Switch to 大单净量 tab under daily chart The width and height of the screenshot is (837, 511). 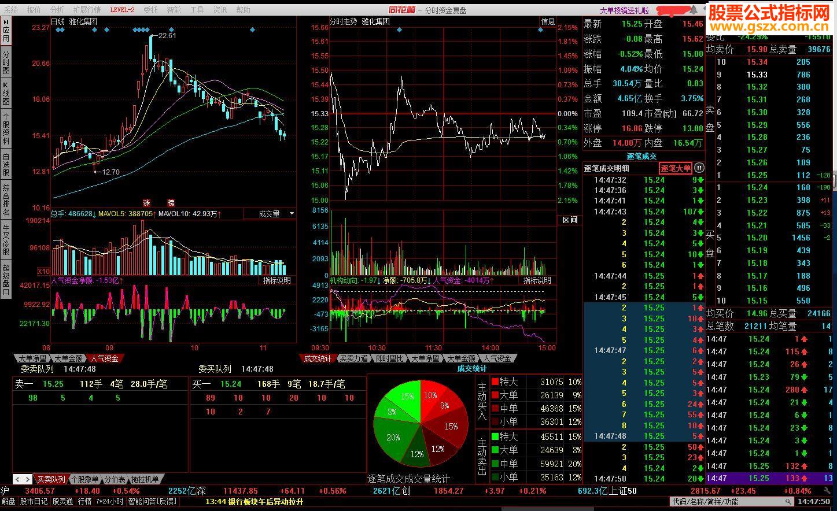click(x=32, y=358)
